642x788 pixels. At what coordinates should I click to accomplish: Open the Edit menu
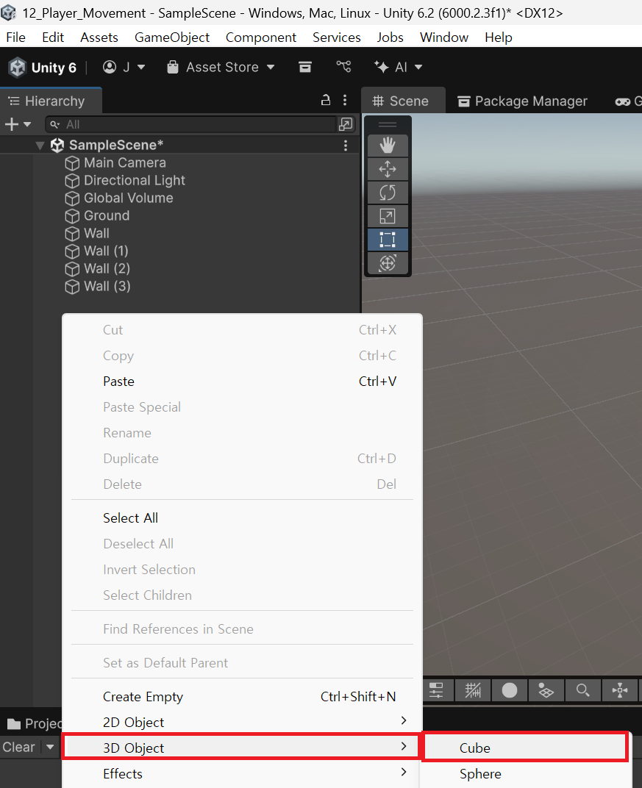coord(53,37)
